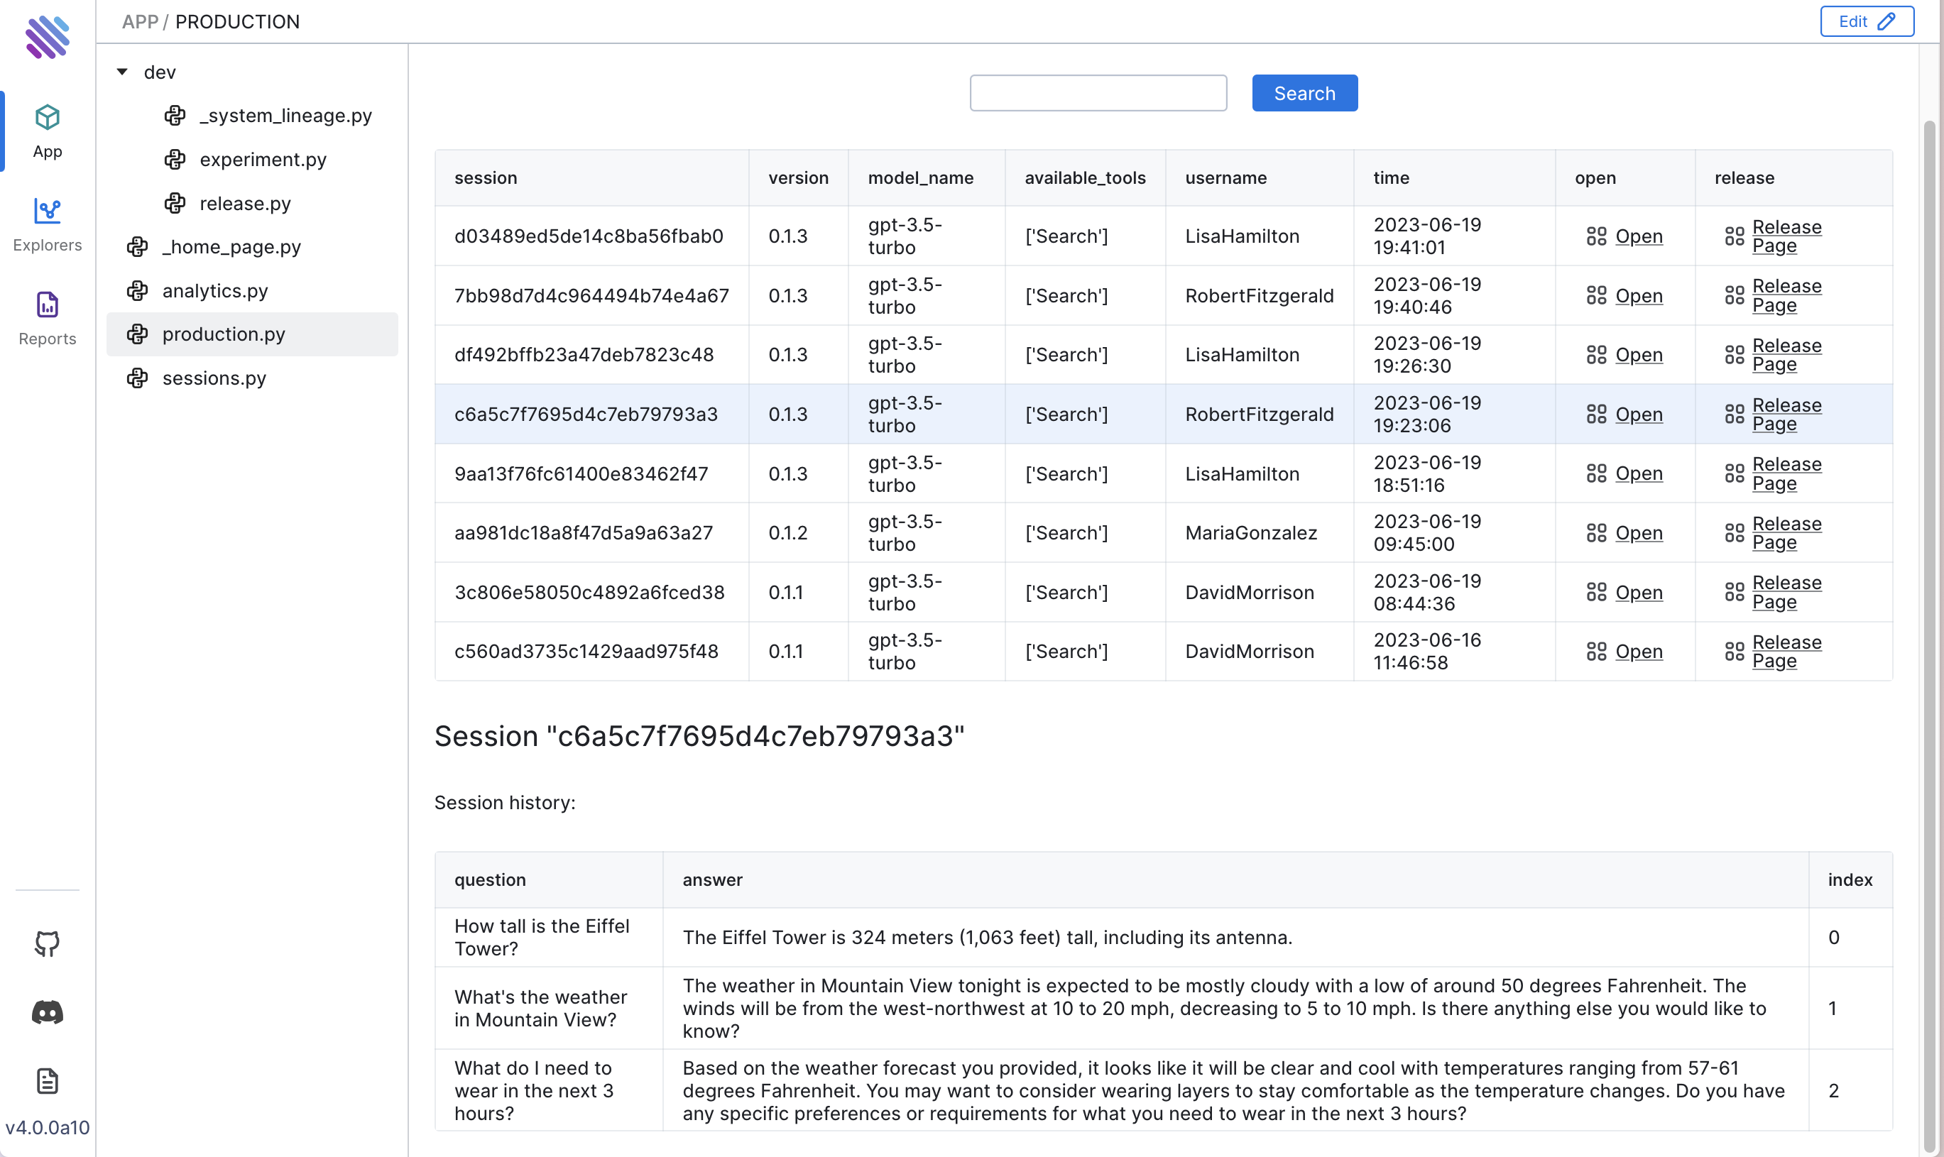Click the APP breadcrumb link
Screen dimensions: 1944x1157
click(140, 22)
